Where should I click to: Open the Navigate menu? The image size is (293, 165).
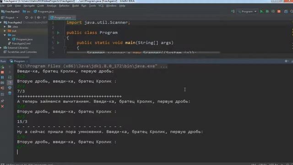coord(29,6)
